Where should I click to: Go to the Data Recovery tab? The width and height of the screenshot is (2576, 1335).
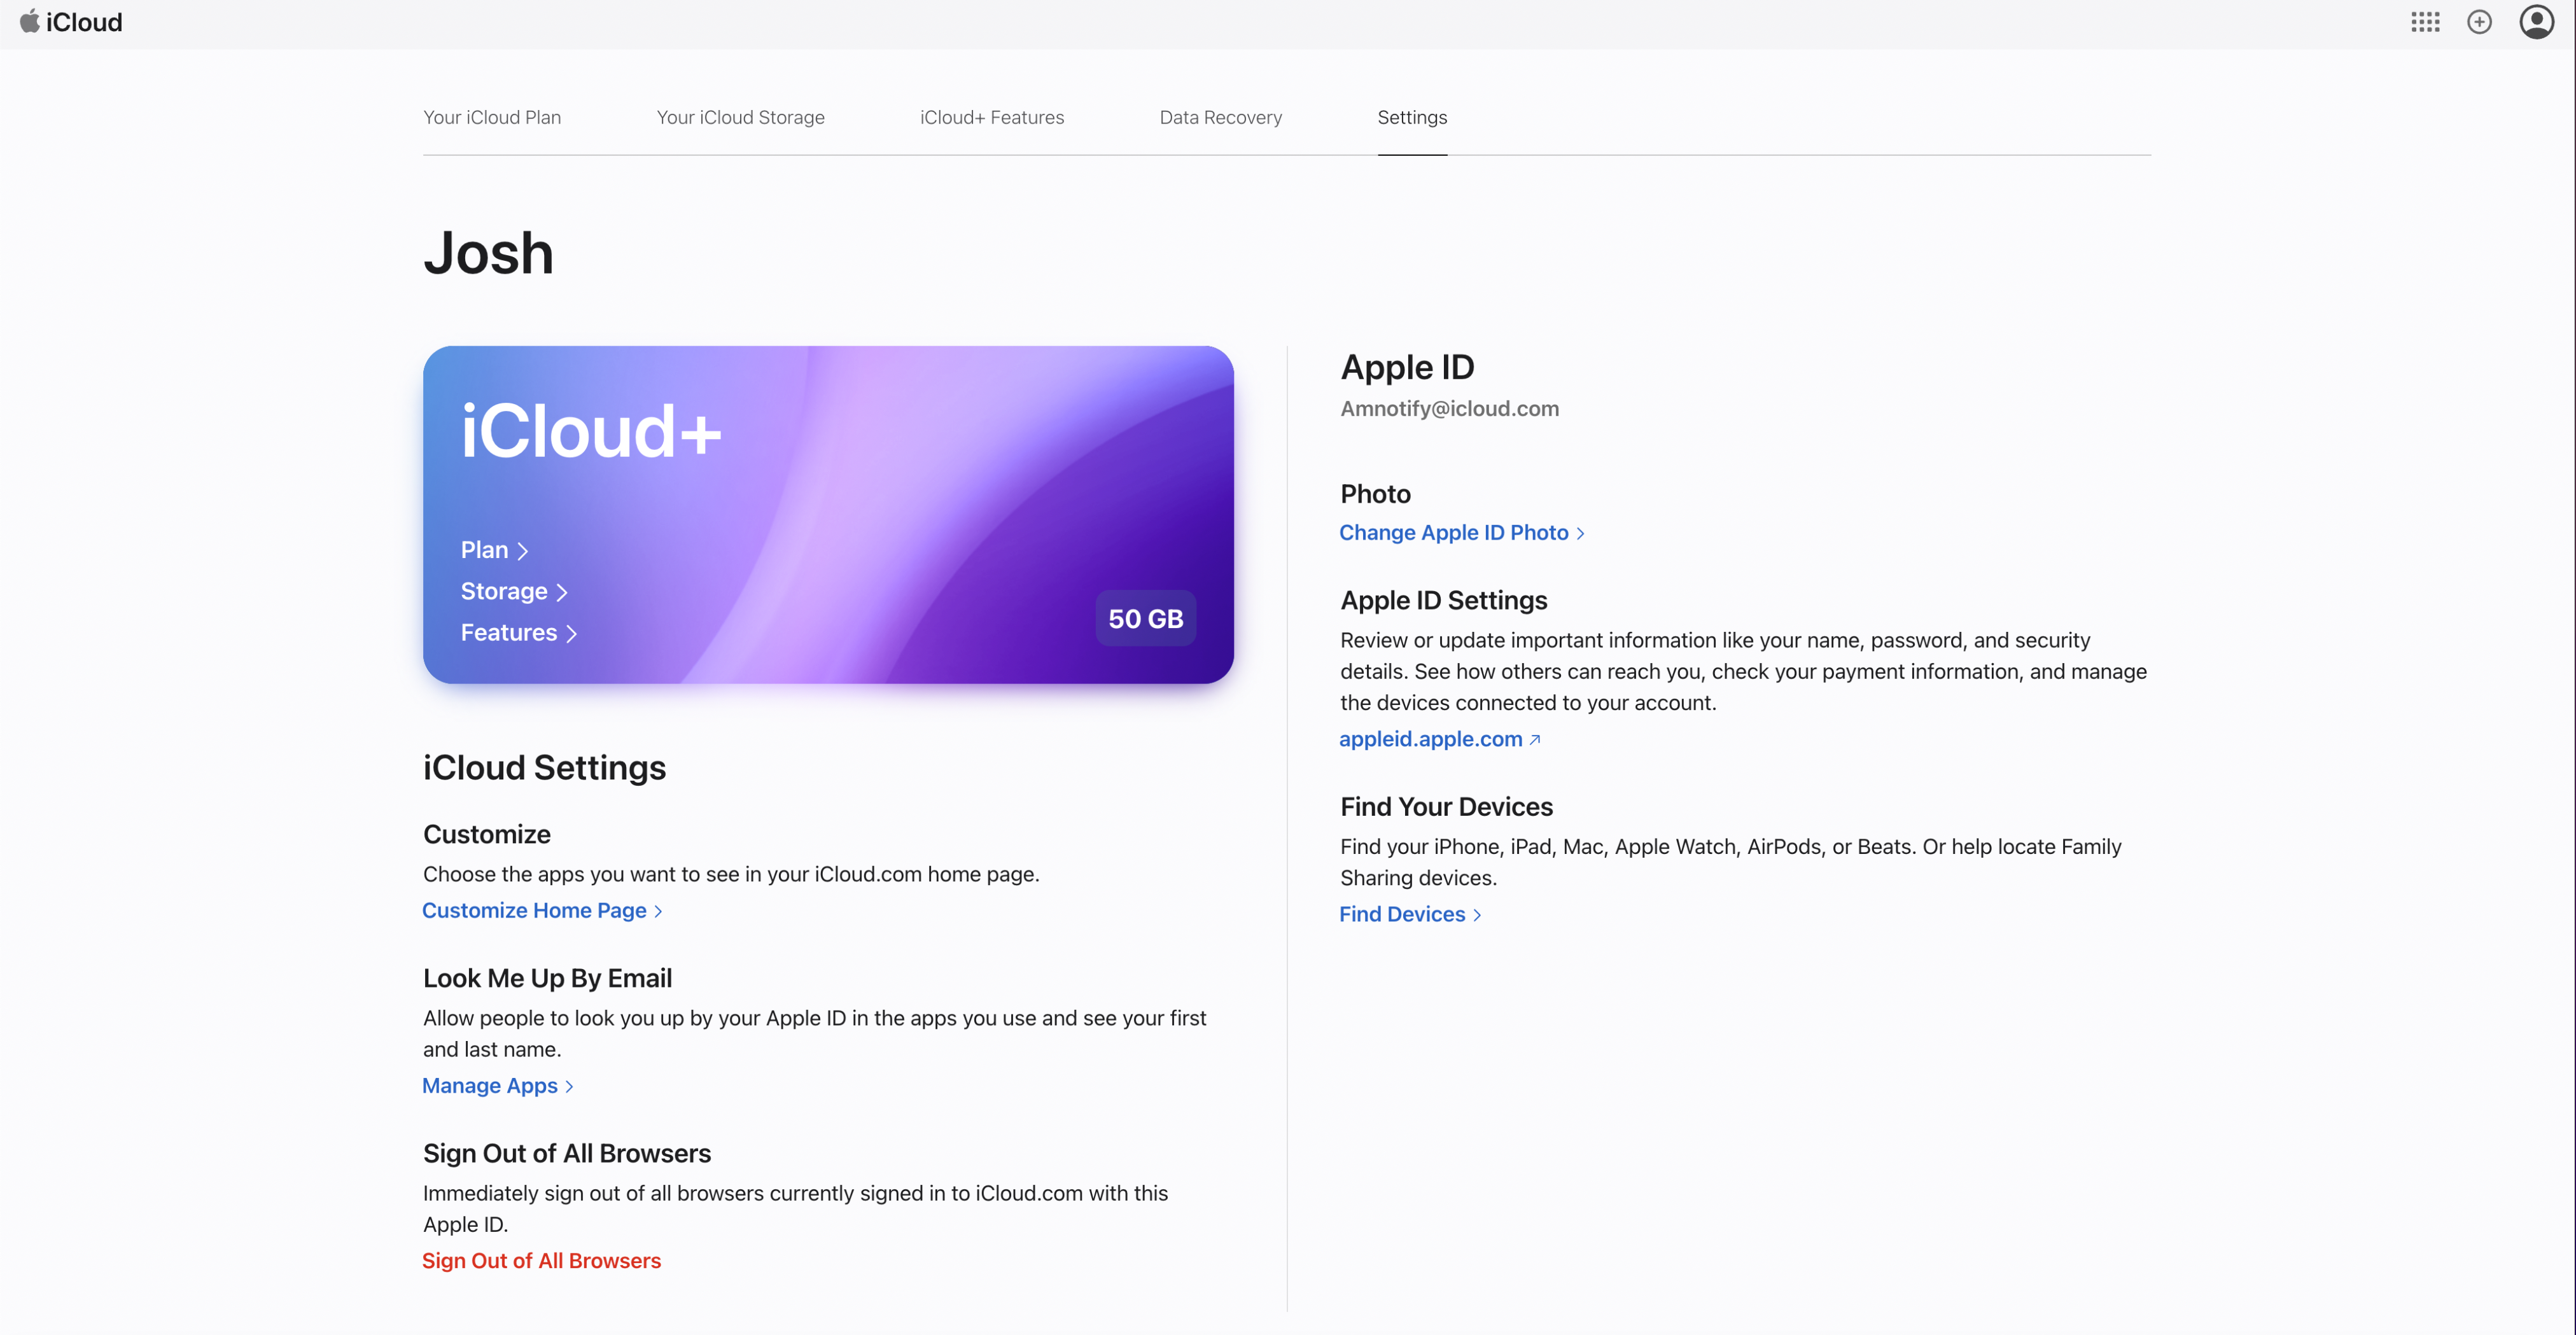click(1220, 117)
